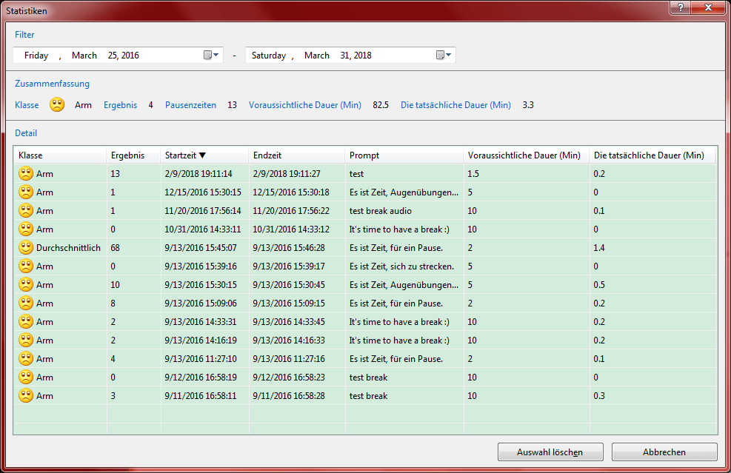
Task: Click the smiley in the 9/13/2016 15:09:06 row
Action: point(26,303)
